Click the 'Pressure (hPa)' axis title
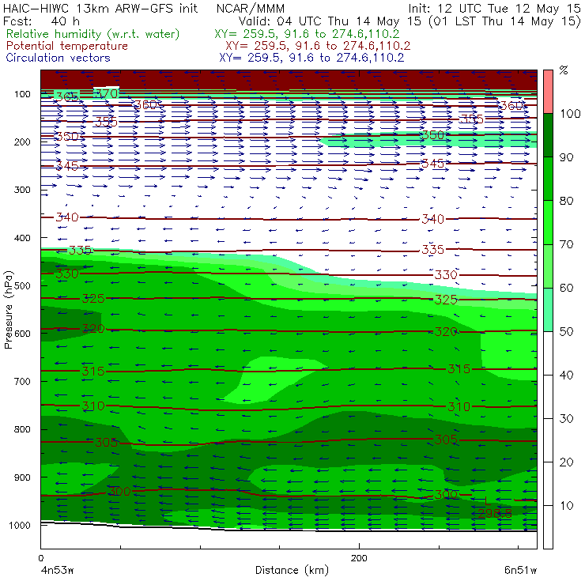The height and width of the screenshot is (585, 585). (8, 310)
